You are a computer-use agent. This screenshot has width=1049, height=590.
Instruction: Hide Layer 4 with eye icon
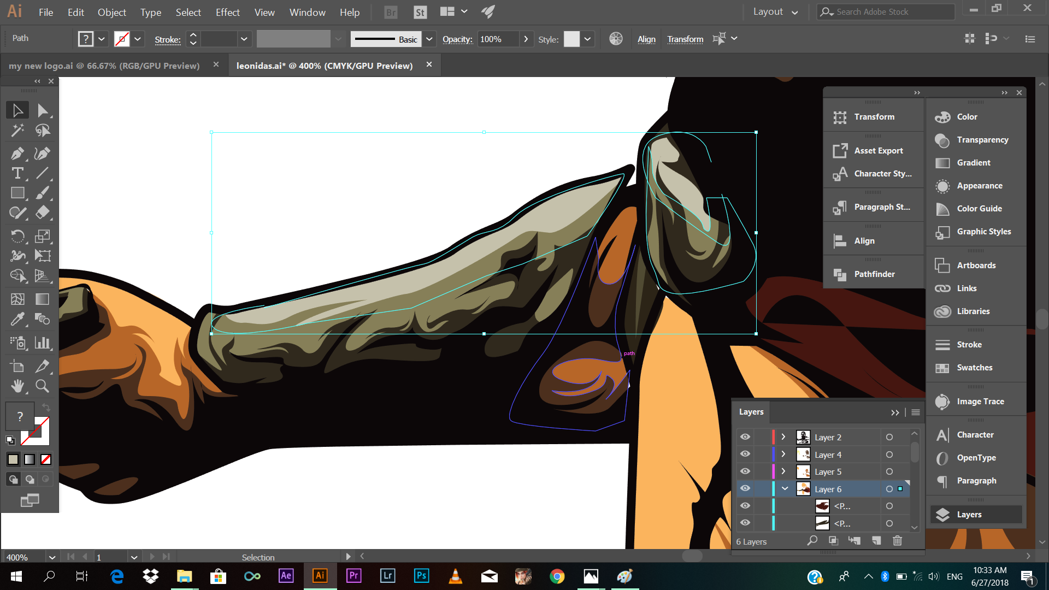[745, 455]
